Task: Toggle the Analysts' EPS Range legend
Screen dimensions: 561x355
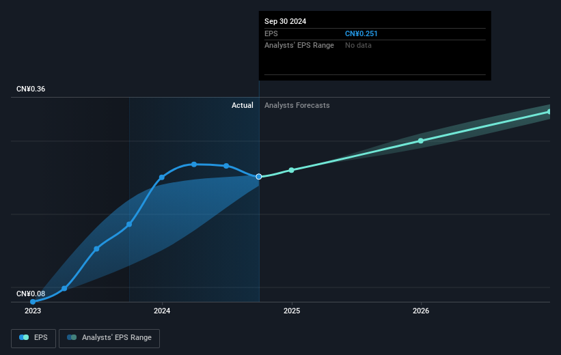Action: 109,338
